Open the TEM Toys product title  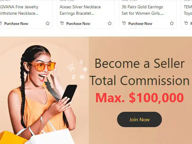(x=188, y=10)
